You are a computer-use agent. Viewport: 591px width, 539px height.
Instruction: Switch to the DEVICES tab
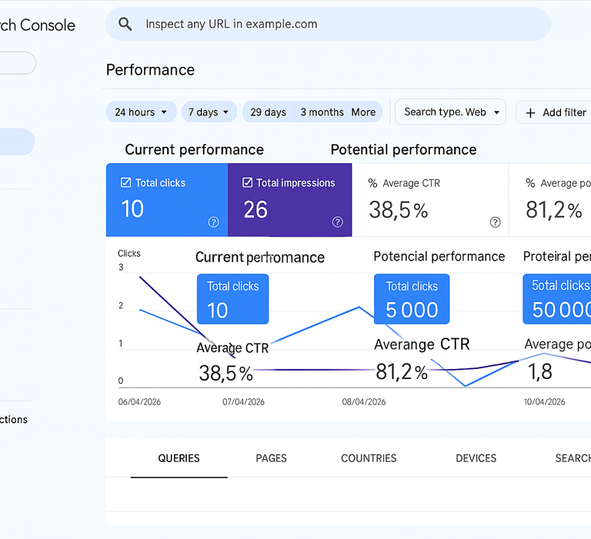[x=476, y=458]
